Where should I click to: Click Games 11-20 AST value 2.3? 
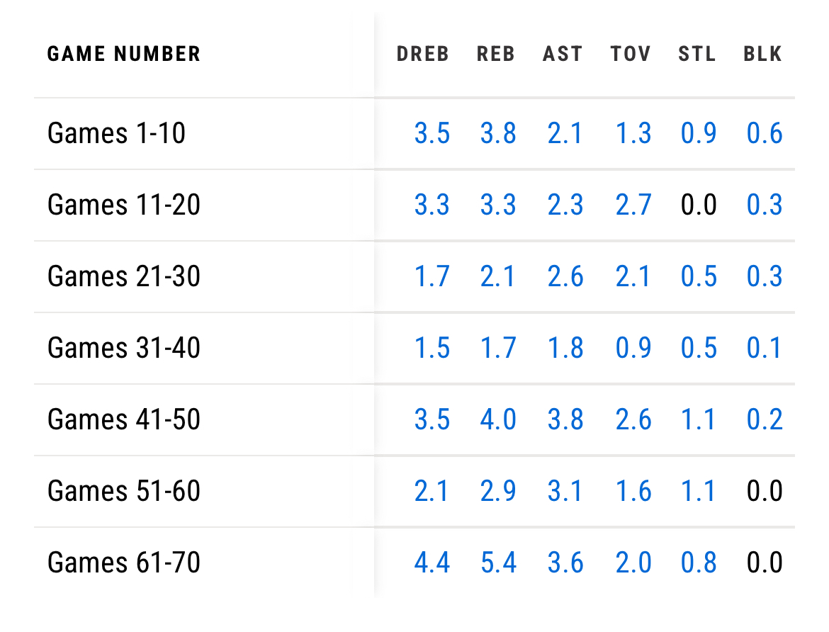pos(565,205)
